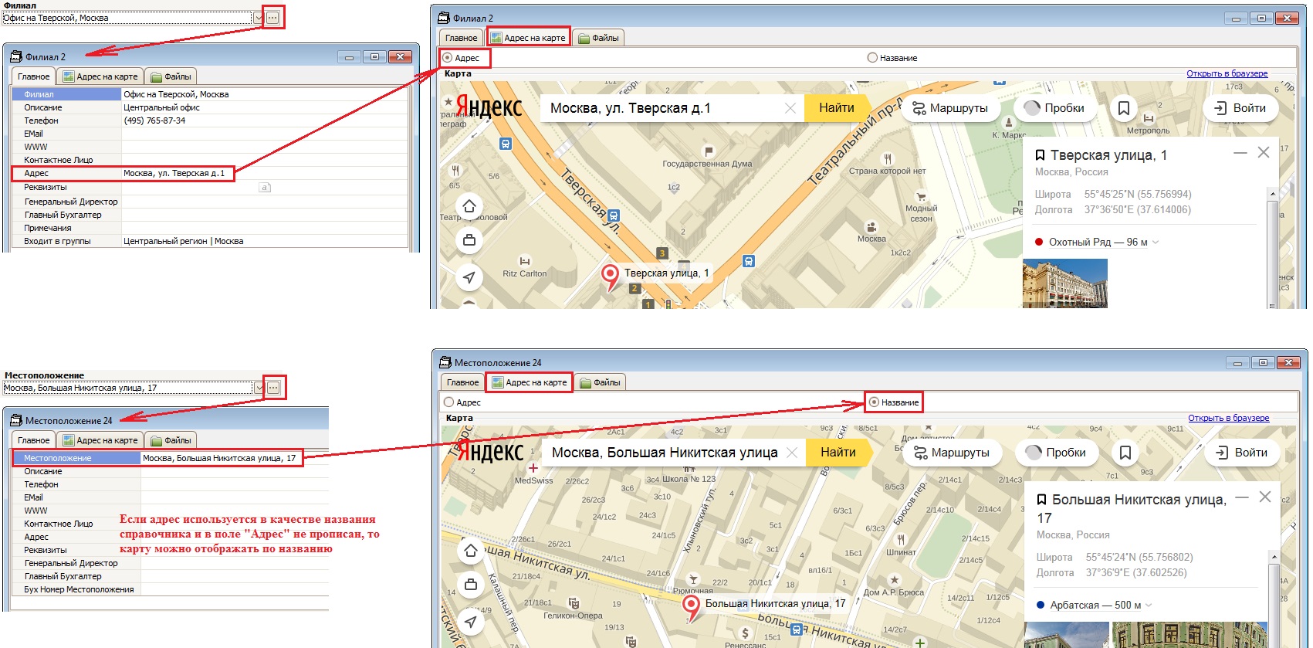Bookmark Большая Никитская улица, 17 via title icon
The image size is (1313, 648).
pyautogui.click(x=1041, y=500)
